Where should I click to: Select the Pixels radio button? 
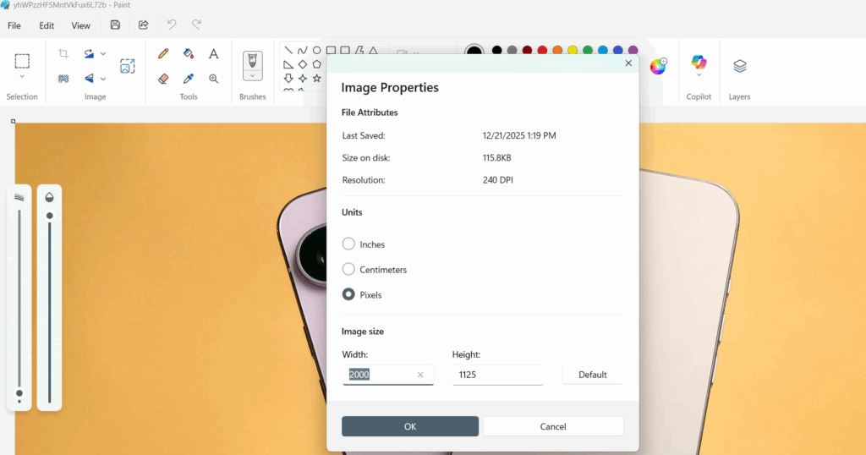click(x=348, y=295)
